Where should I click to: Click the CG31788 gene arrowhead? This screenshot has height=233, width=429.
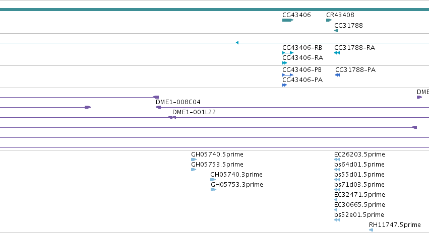[336, 31]
